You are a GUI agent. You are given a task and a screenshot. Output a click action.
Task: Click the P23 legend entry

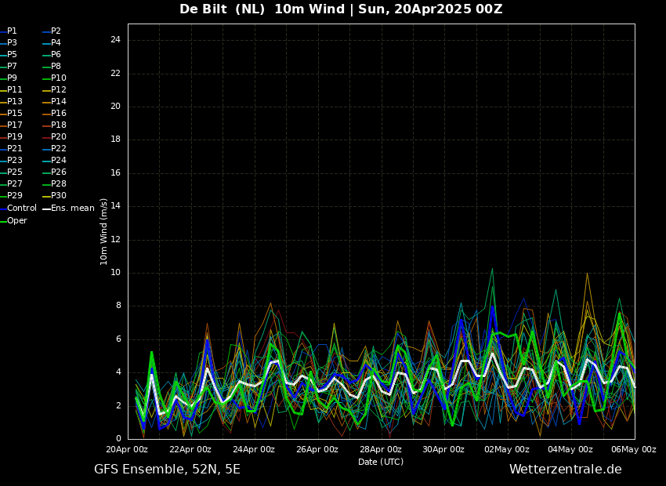(11, 161)
